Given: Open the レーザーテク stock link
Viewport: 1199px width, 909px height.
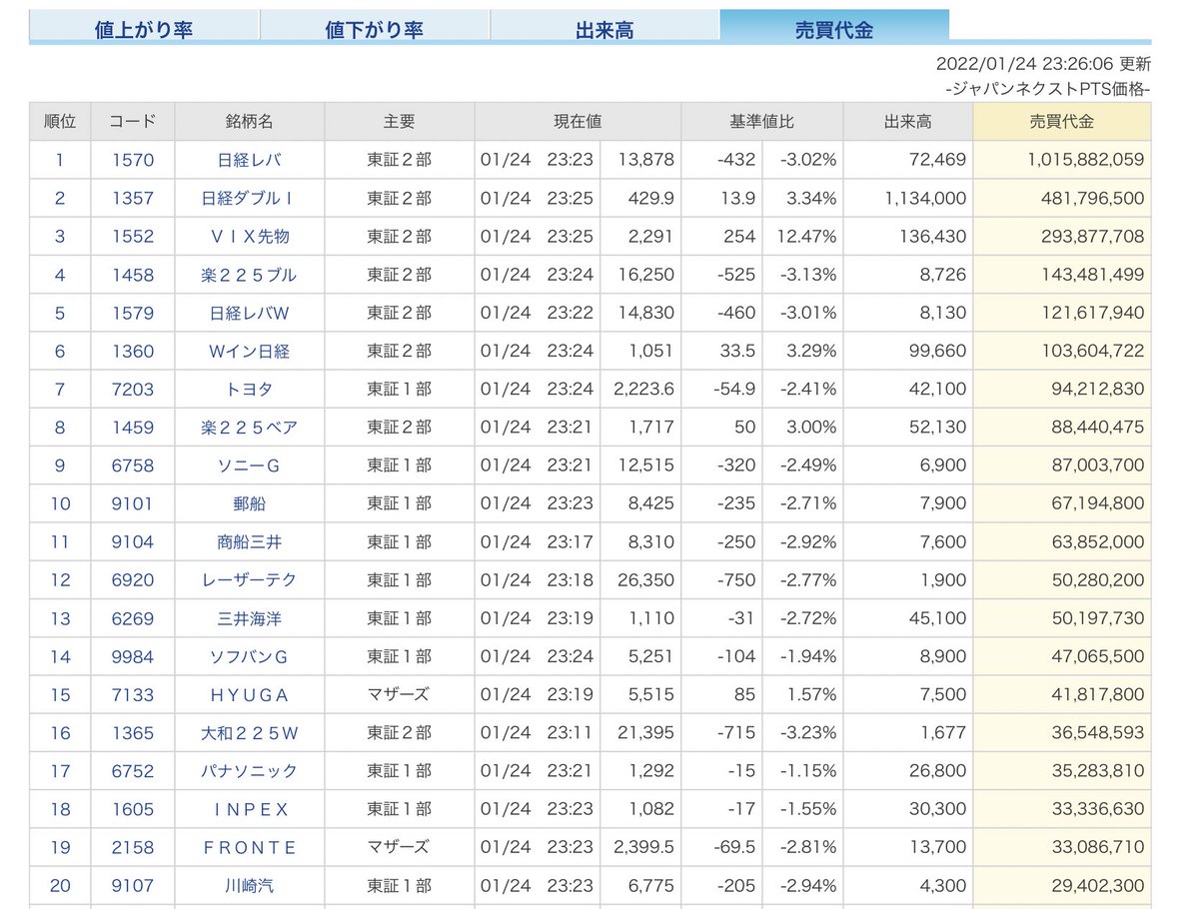Looking at the screenshot, I should (x=249, y=579).
